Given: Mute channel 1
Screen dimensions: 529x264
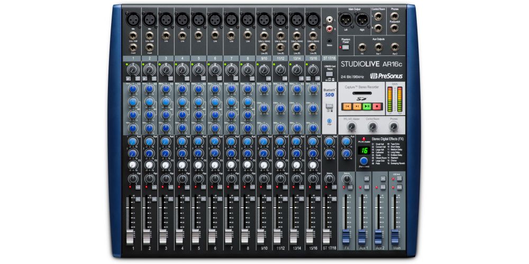Looking at the screenshot, I should 138,187.
